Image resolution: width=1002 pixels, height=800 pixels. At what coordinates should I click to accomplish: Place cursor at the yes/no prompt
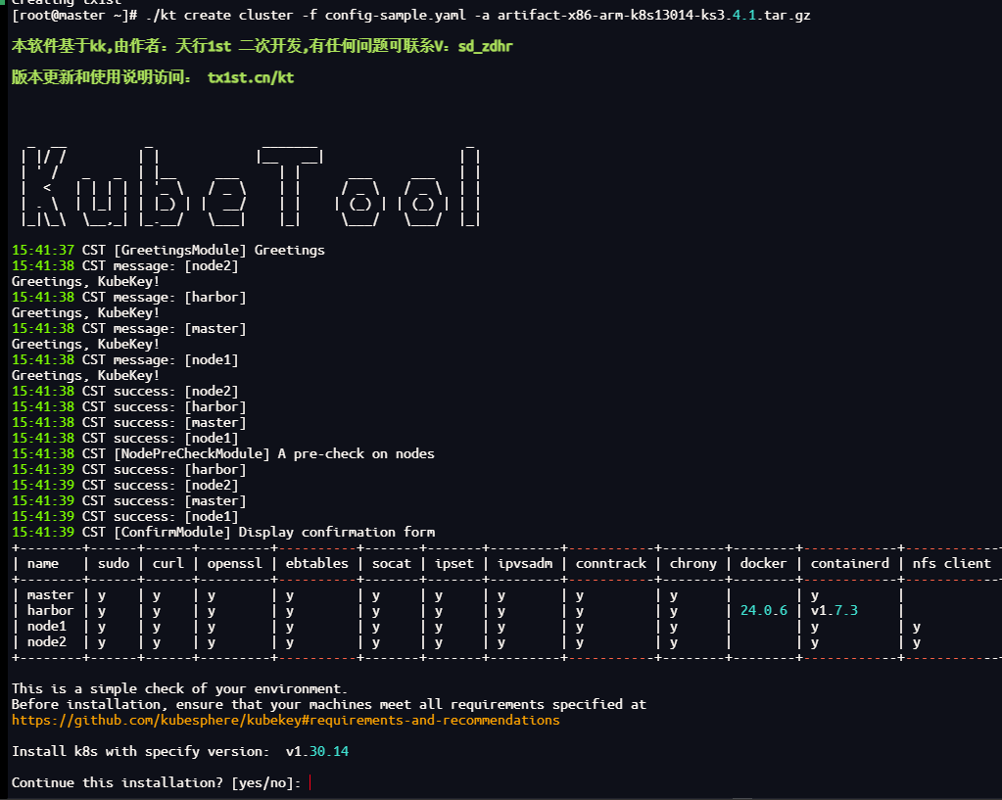pos(310,782)
